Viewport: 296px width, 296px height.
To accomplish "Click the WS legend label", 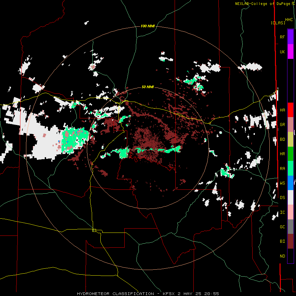I will click(282, 183).
